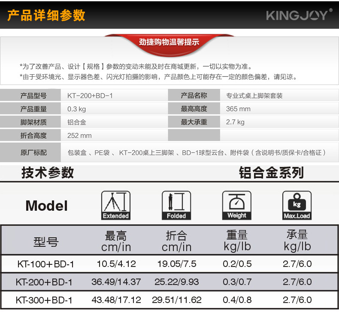
Task: Click the 脚架材质 label cell
Action: [30, 122]
